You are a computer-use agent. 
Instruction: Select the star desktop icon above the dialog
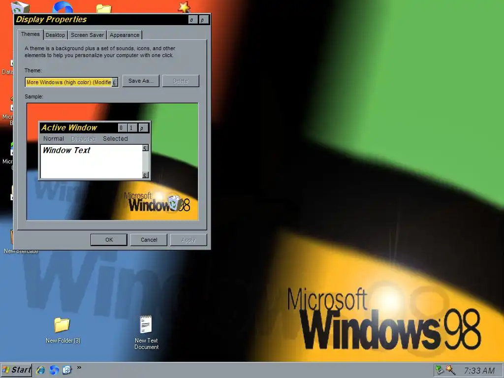[x=185, y=7]
